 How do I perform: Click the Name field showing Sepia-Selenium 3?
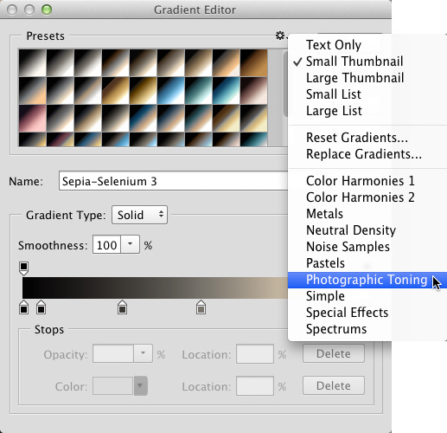point(174,181)
